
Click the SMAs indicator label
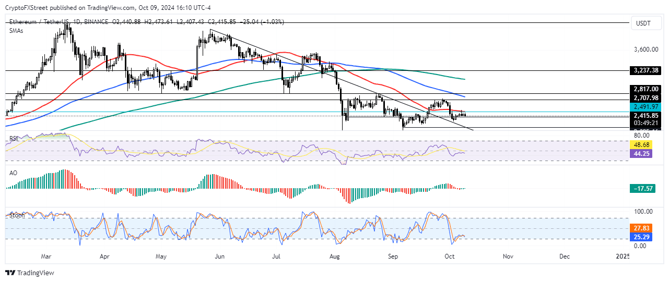tap(17, 31)
